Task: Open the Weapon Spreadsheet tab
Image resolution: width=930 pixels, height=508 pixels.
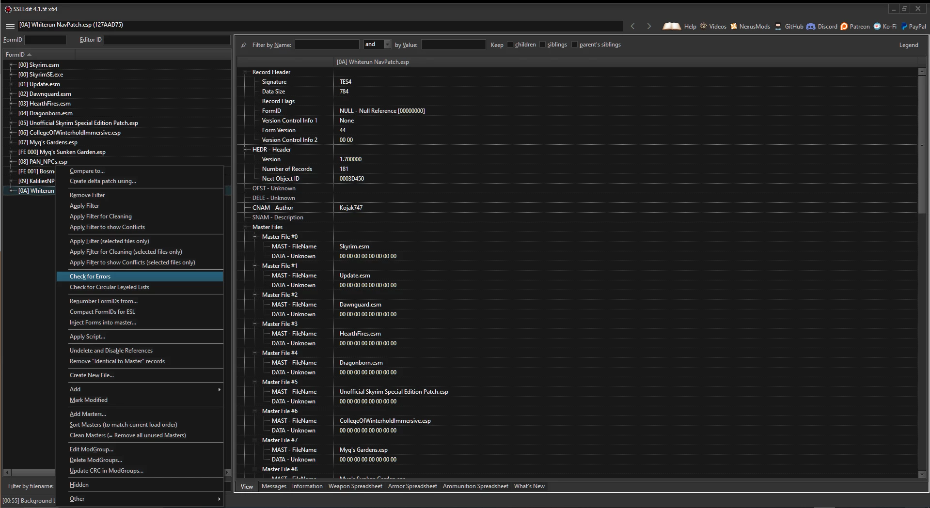Action: [355, 486]
